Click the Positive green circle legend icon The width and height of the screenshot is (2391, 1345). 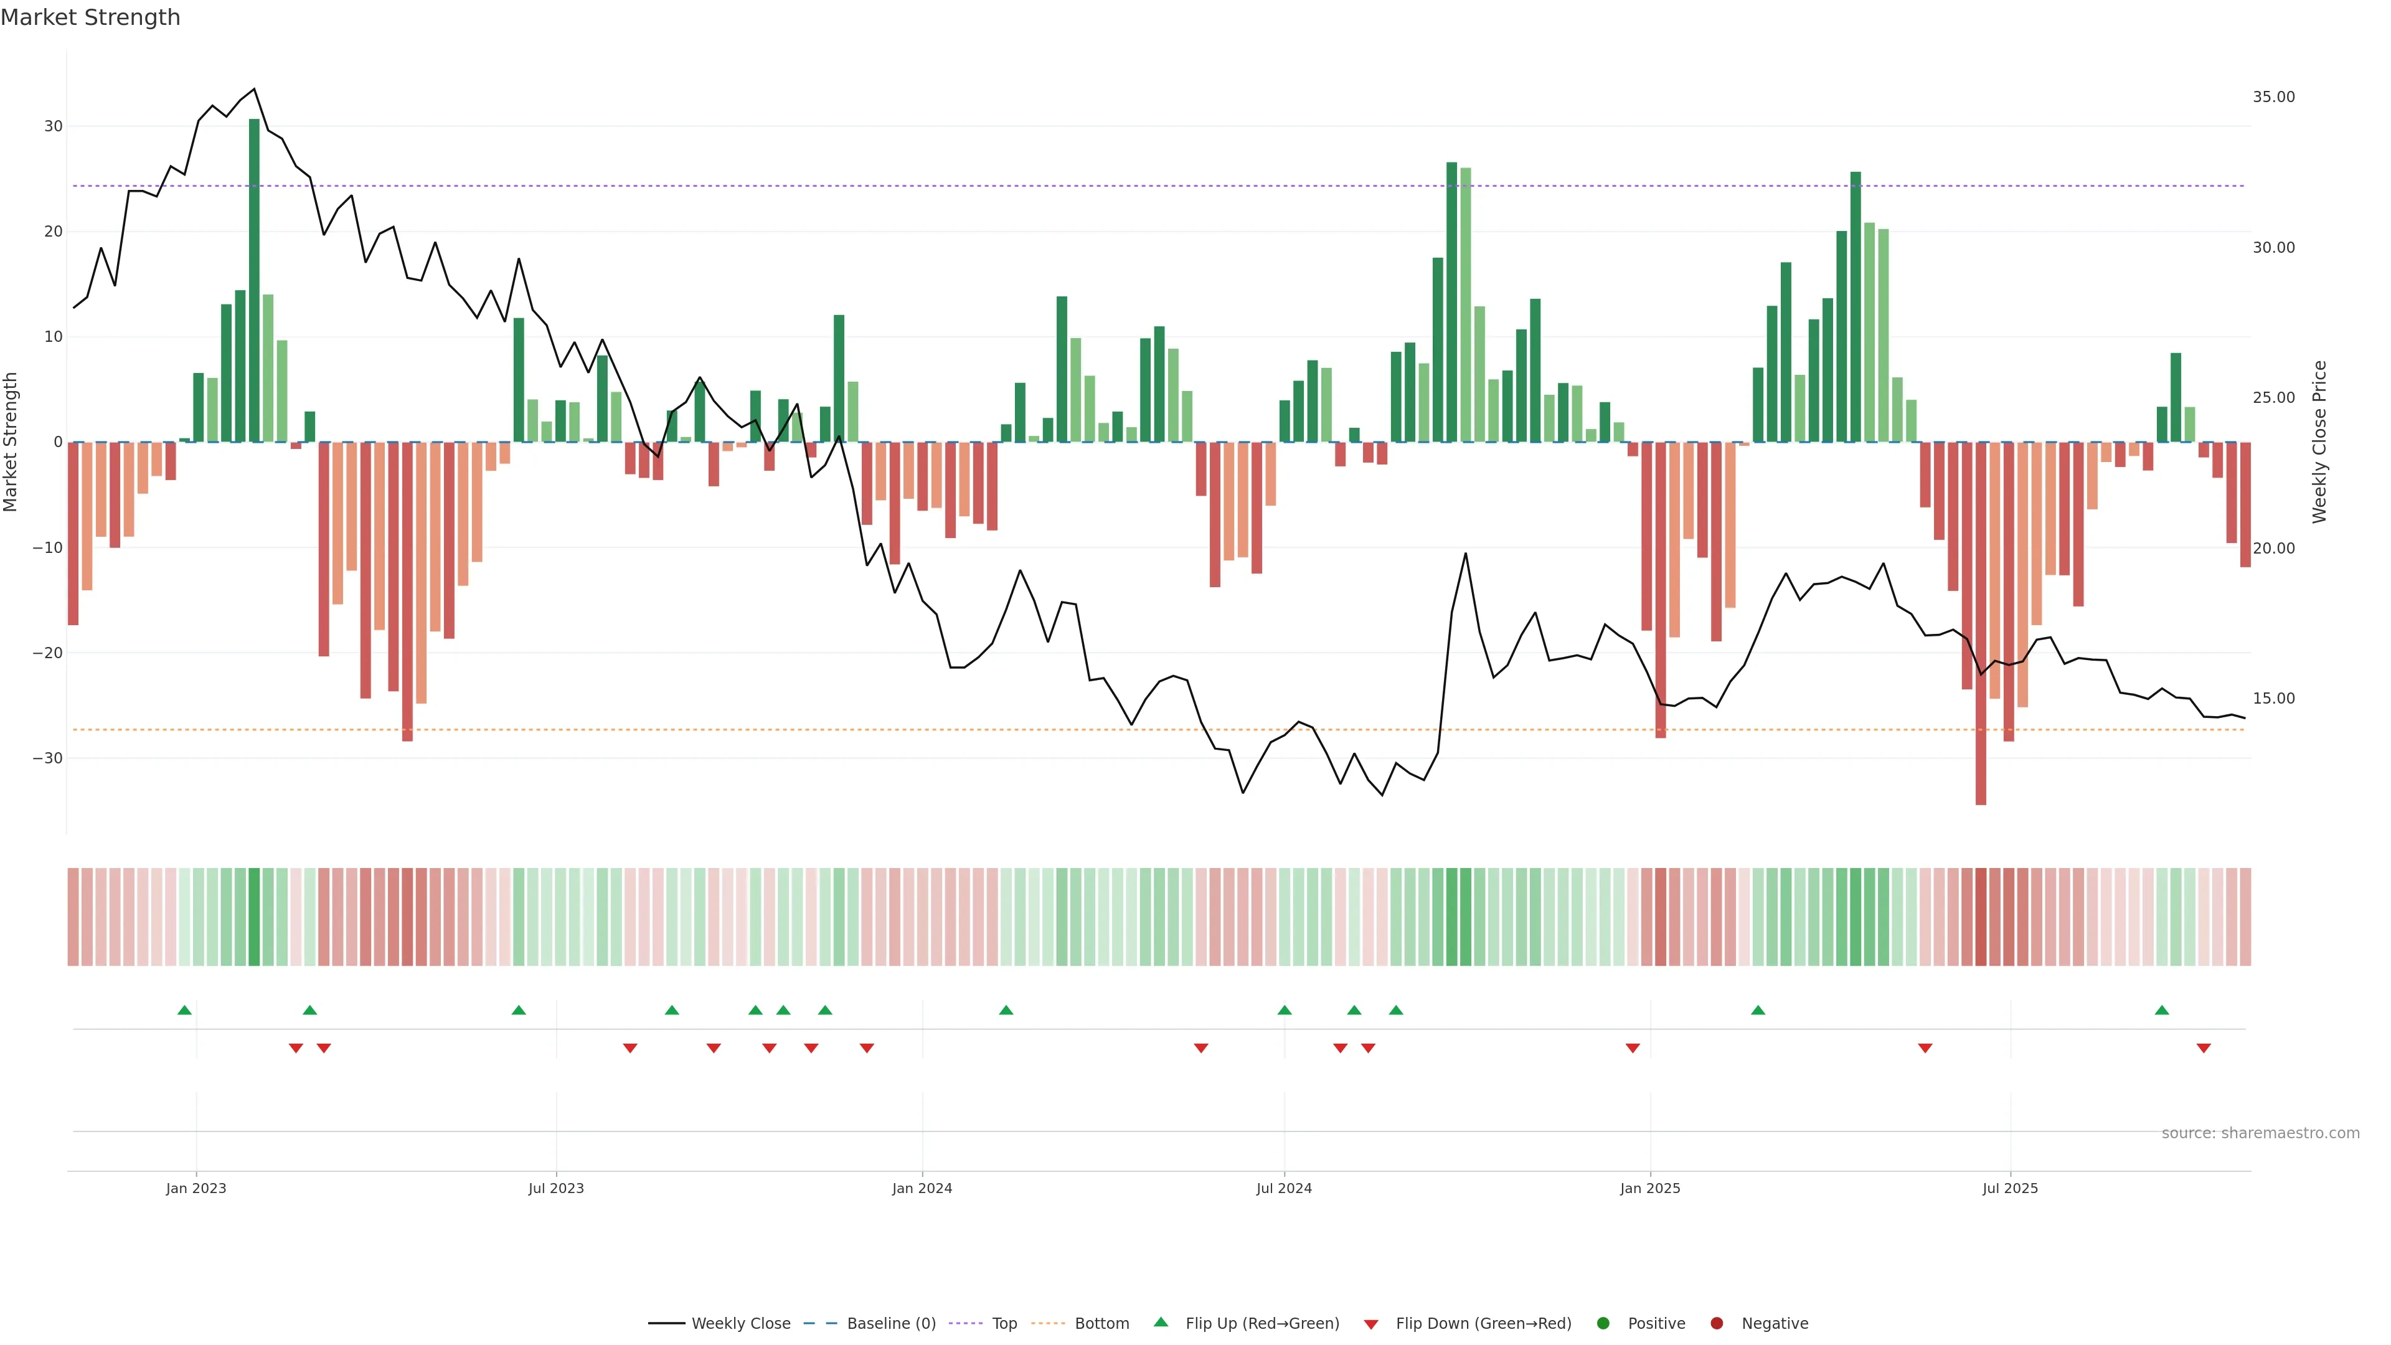tap(1603, 1324)
